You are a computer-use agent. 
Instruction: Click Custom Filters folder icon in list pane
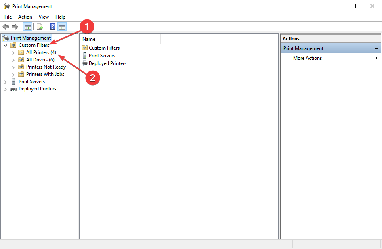[x=85, y=48]
